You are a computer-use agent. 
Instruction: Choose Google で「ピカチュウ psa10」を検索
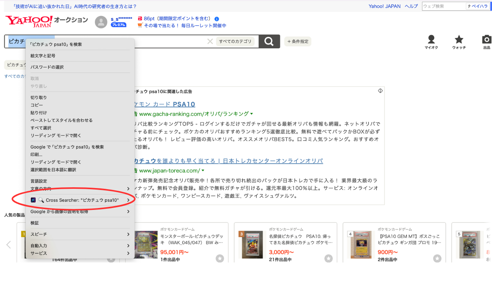click(x=80, y=147)
